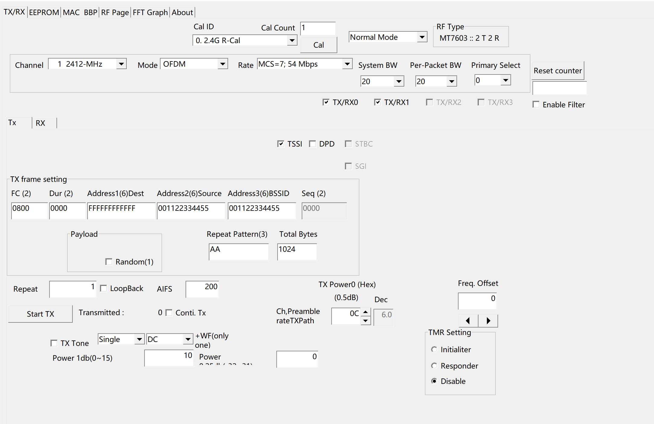654x424 pixels.
Task: Decrease frequency offset with left arrow
Action: 468,321
